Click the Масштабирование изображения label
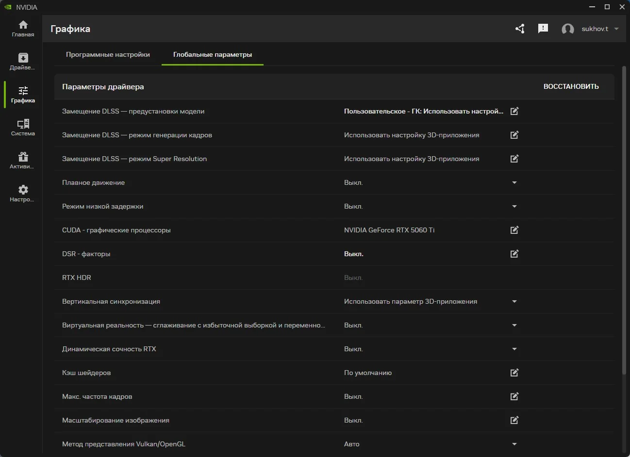The image size is (630, 457). (116, 420)
